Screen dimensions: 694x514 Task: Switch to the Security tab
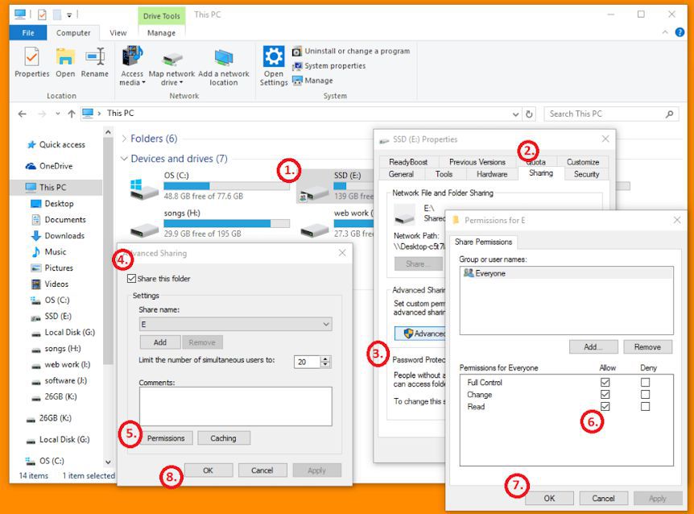pos(586,174)
